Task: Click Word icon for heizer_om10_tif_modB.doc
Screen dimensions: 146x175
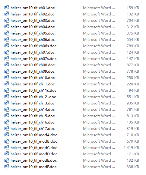Action: pyautogui.click(x=7, y=141)
